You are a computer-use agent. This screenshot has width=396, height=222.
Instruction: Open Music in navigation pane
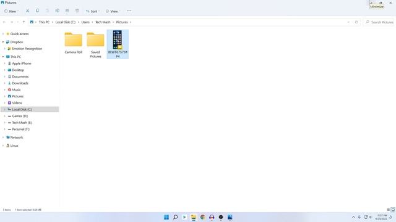(16, 89)
